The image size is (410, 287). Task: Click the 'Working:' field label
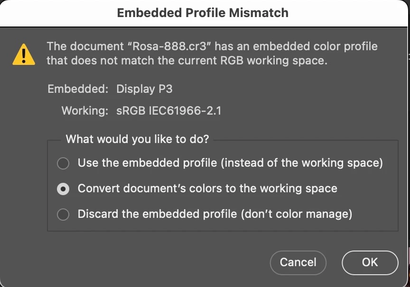(85, 111)
